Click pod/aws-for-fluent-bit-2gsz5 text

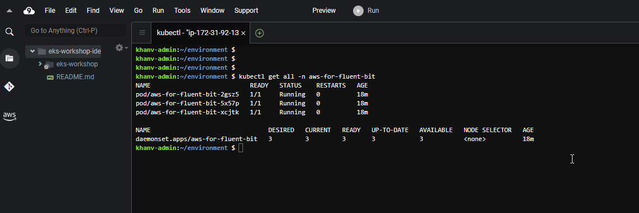pyautogui.click(x=188, y=94)
